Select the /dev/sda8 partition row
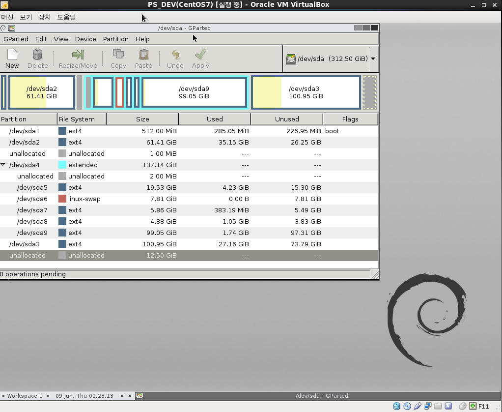Screen dimensions: 502x412 [189, 221]
